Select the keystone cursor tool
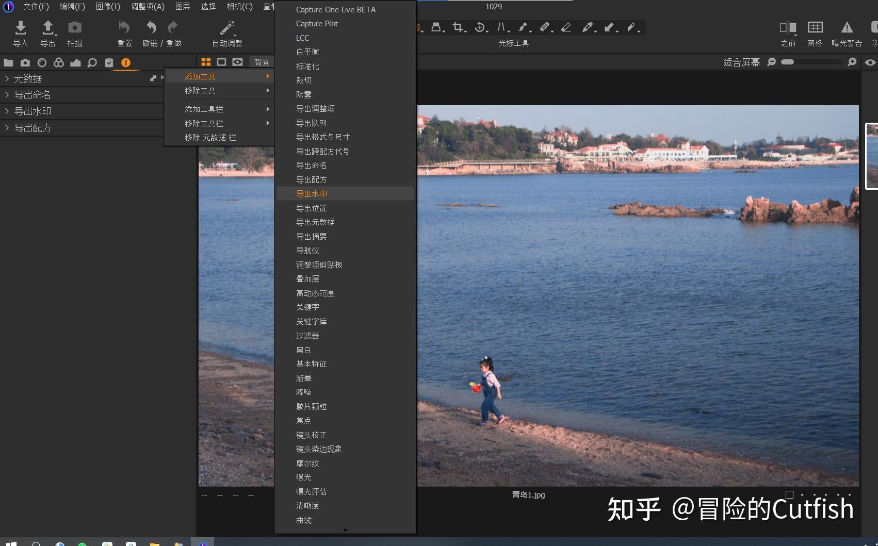 [436, 27]
